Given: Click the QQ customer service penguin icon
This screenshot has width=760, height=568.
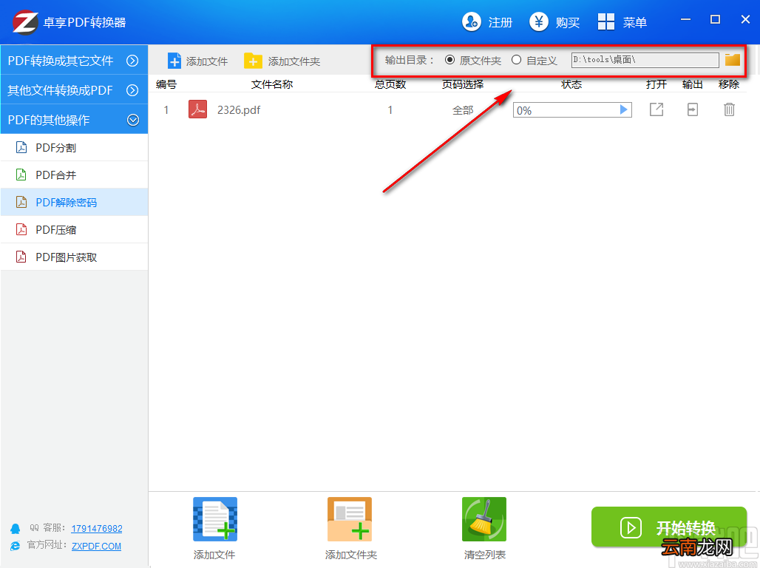Looking at the screenshot, I should point(16,528).
